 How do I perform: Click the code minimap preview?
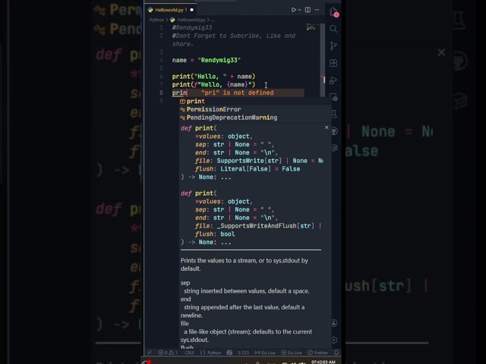pyautogui.click(x=311, y=27)
